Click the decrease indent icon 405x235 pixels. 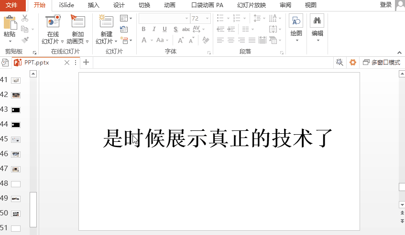click(x=220, y=29)
